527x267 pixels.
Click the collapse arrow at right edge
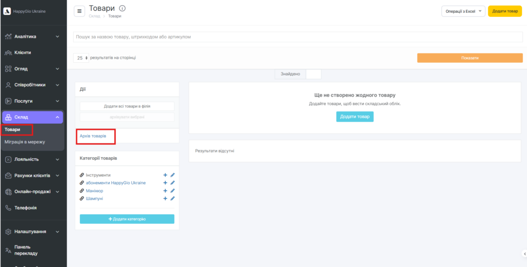coord(524,253)
